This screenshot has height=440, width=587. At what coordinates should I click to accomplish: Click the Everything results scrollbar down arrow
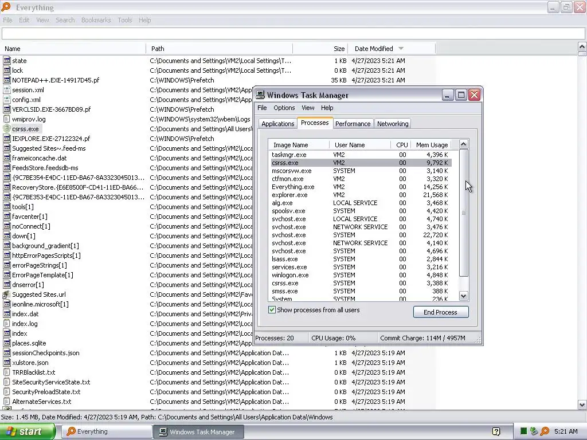coord(582,404)
